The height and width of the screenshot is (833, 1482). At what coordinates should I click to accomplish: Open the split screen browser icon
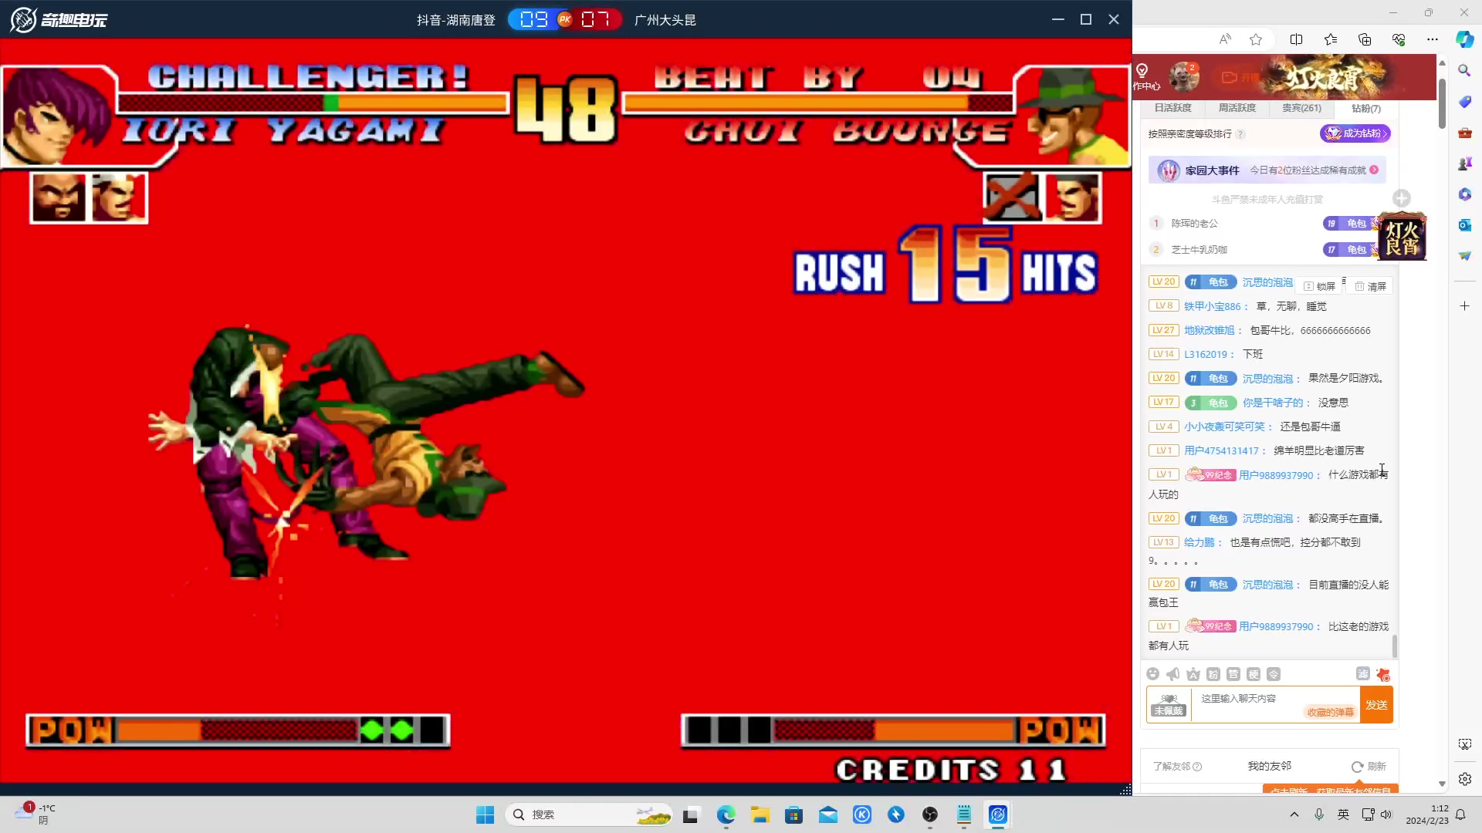(x=1296, y=39)
